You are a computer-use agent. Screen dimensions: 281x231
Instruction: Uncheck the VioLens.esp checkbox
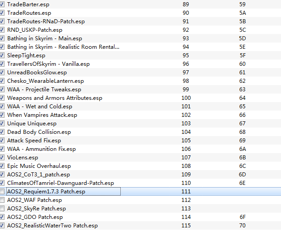click(2, 157)
